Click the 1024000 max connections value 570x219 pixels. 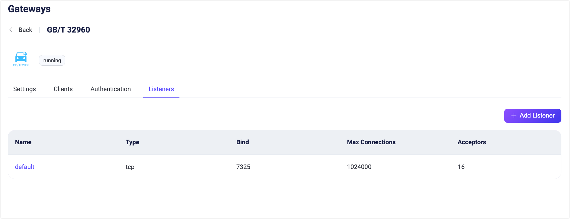pos(359,167)
